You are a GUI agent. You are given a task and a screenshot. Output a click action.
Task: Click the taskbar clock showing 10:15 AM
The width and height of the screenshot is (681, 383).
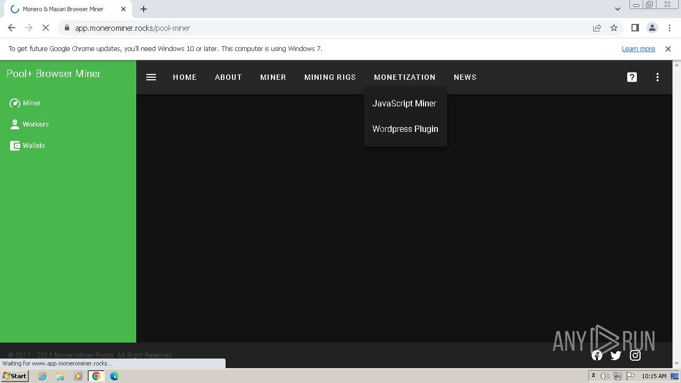654,376
